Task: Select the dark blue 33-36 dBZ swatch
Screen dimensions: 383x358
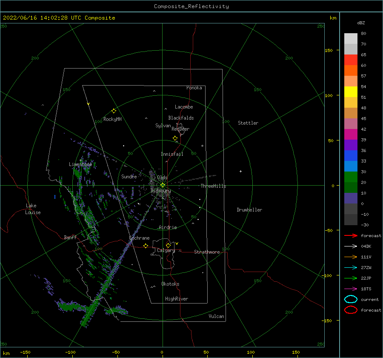Action: point(351,156)
